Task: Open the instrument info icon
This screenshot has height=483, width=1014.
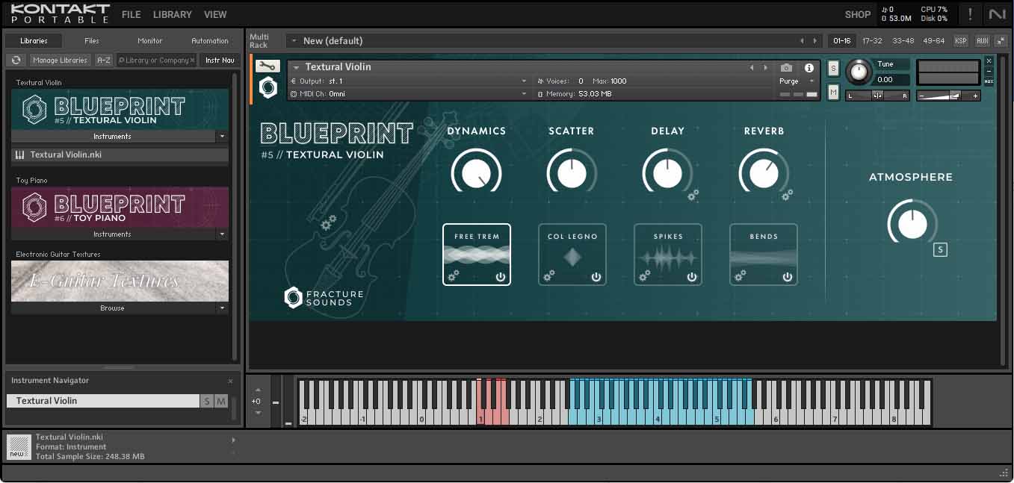Action: 809,68
